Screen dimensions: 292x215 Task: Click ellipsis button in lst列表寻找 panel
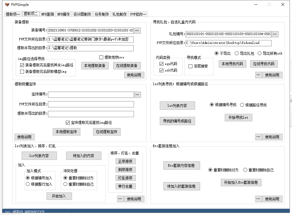[x=258, y=137]
